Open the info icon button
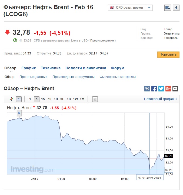 [x=176, y=8]
